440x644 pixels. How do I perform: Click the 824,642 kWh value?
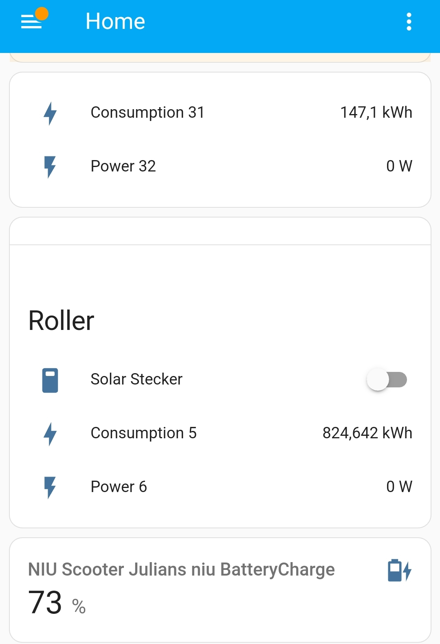[367, 433]
